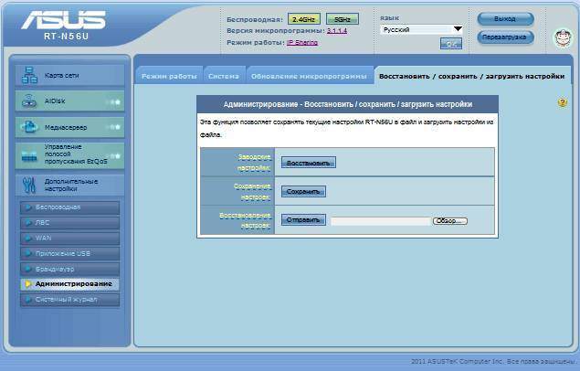Viewport: 580px width, 371px height.
Task: Click the Дополнительные настройки tools icon
Action: coord(28,185)
